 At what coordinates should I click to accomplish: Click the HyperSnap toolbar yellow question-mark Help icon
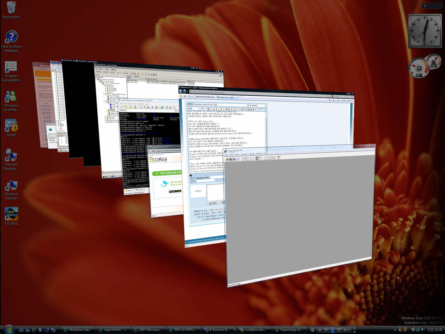click(278, 157)
